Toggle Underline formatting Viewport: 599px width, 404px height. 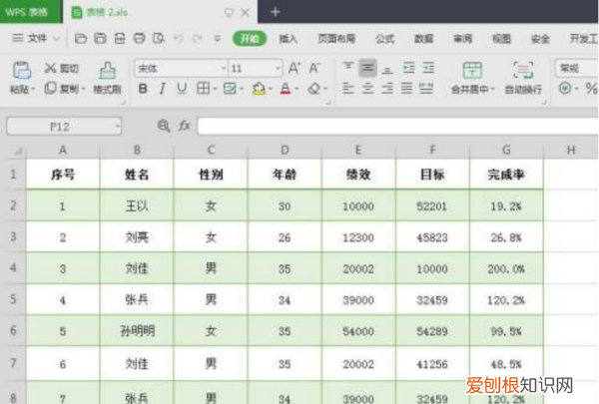(182, 89)
